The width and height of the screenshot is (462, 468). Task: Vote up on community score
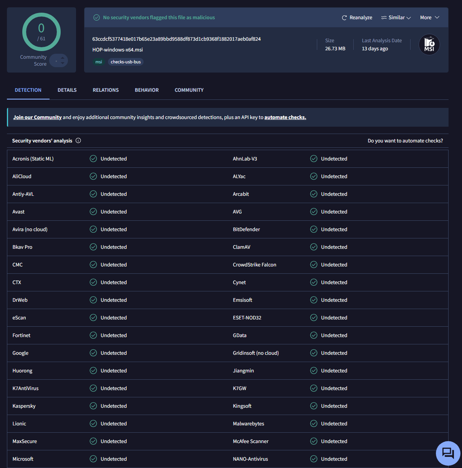[63, 58]
